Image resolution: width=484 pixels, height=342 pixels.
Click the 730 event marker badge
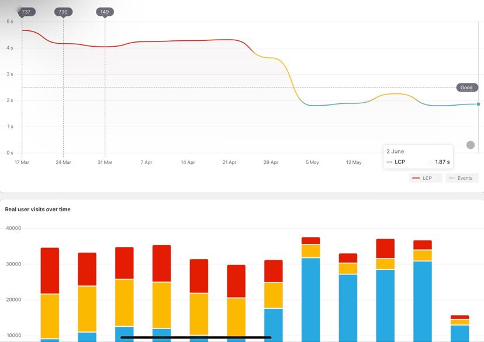(x=63, y=11)
